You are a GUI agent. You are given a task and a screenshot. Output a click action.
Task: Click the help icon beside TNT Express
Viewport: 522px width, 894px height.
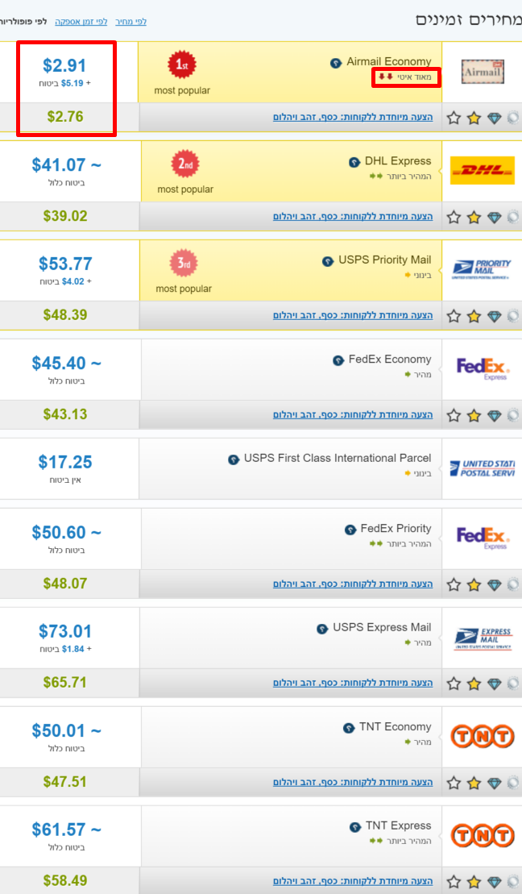(x=355, y=827)
